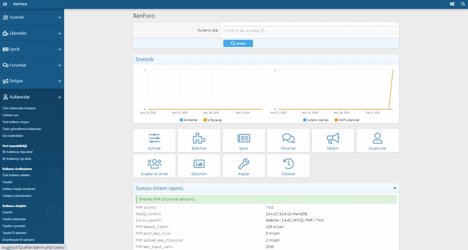468x250 pixels.
Task: Click the Eklentiler puzzle icon in sidebar
Action: 6,33
